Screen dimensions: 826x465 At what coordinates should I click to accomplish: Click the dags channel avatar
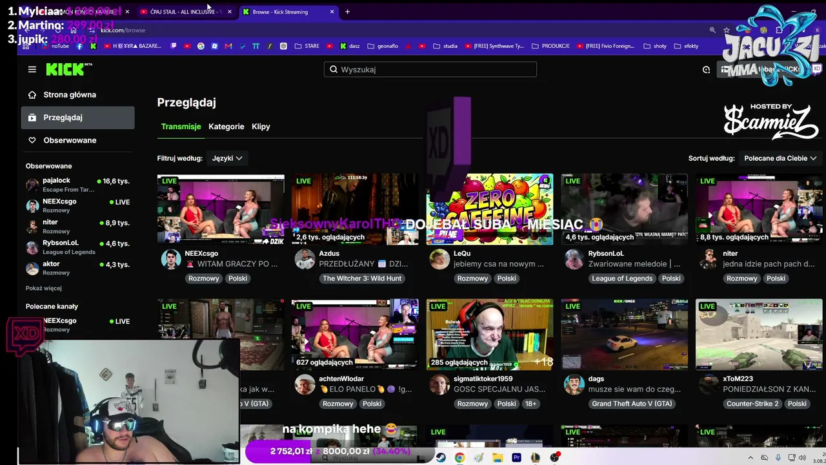[574, 384]
